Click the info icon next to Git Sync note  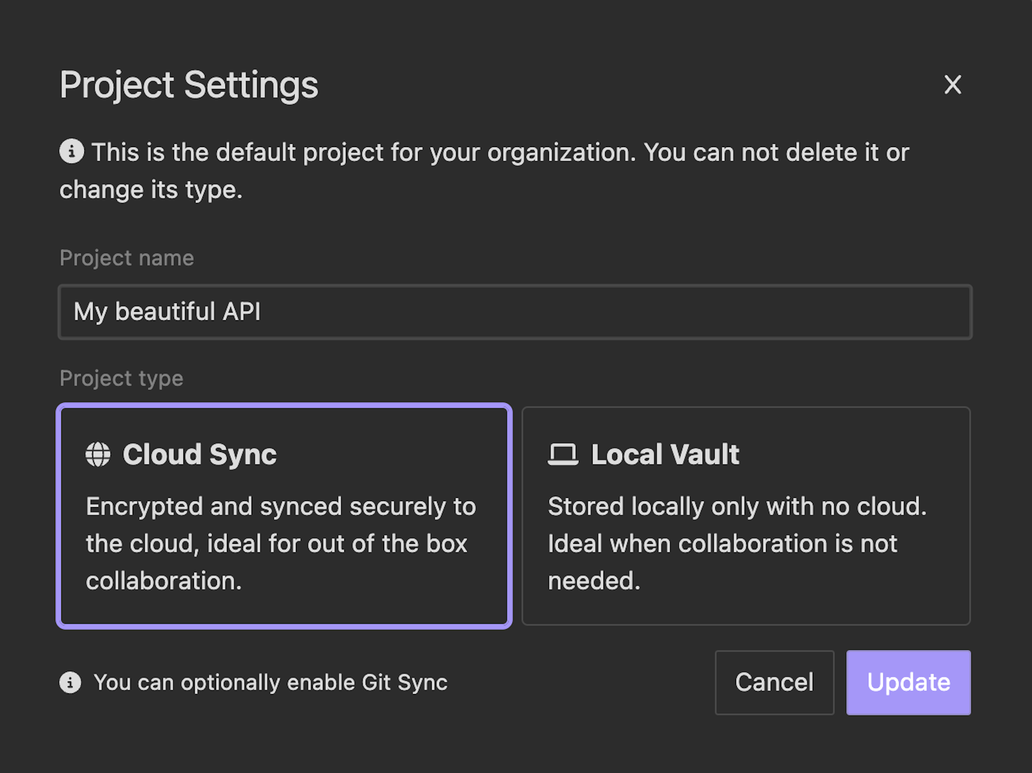pos(71,682)
